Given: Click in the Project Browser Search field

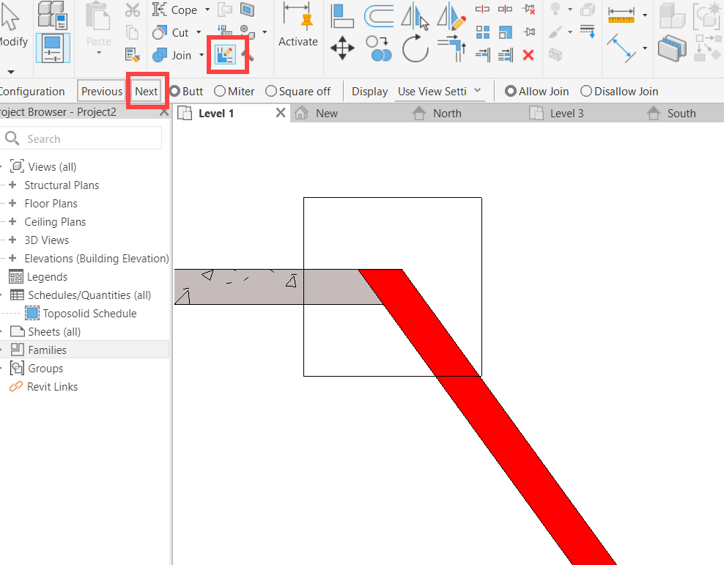Looking at the screenshot, I should tap(81, 139).
